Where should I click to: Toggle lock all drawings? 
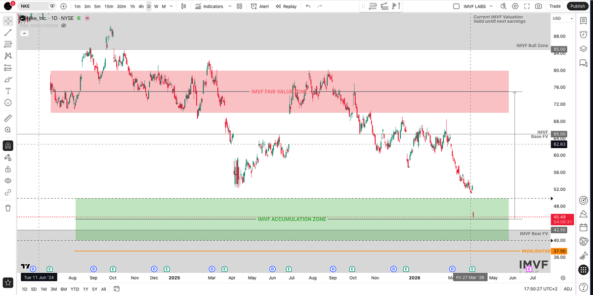pyautogui.click(x=8, y=169)
